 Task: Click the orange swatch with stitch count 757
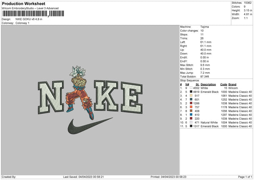pyautogui.click(x=191, y=107)
